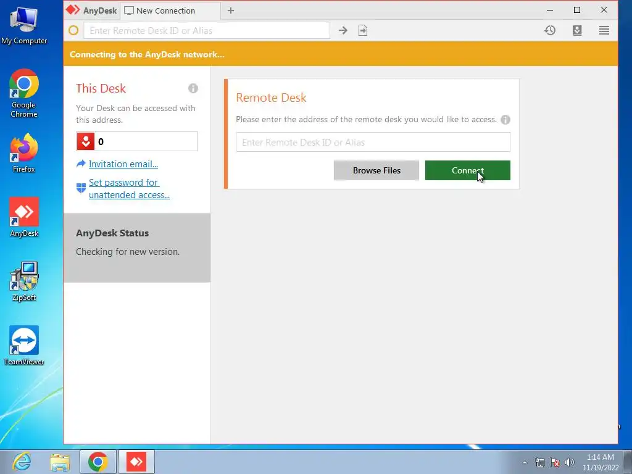Click the volume speaker tray icon

point(570,462)
